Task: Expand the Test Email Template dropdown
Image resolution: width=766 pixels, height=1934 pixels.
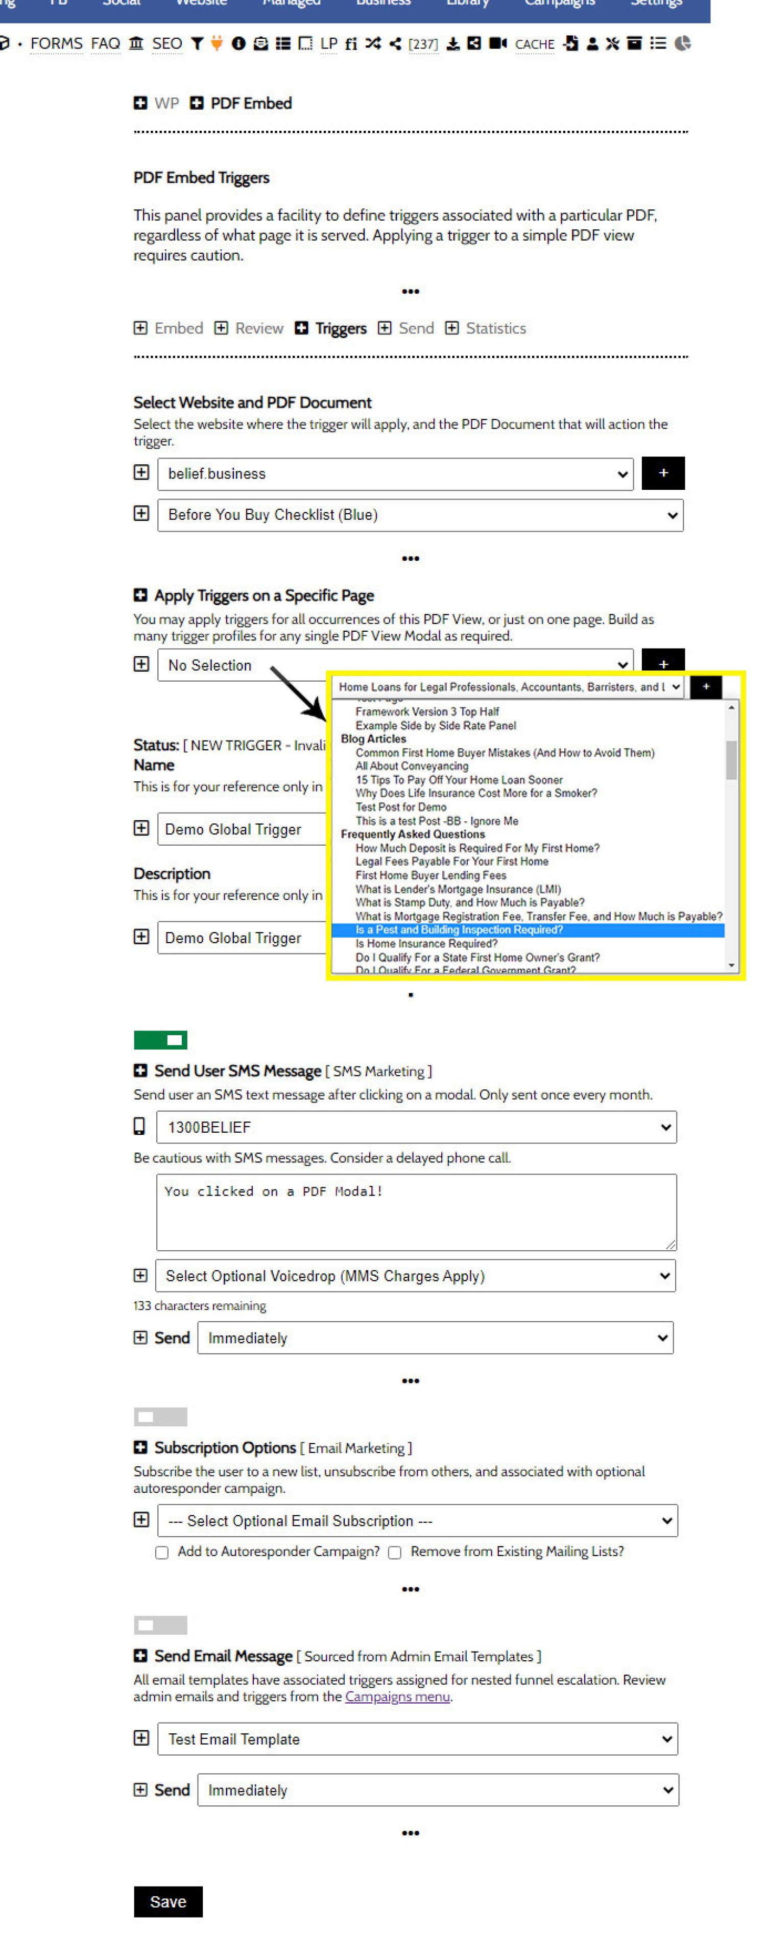Action: coord(417,1739)
